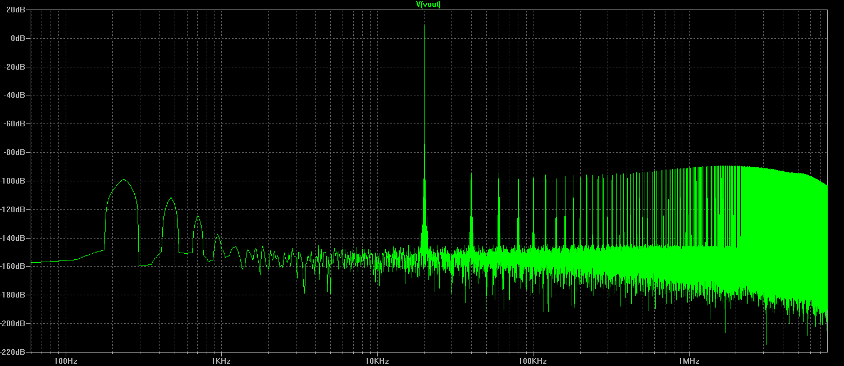The width and height of the screenshot is (844, 366).
Task: Select the 1MHz frequency axis label
Action: pyautogui.click(x=688, y=360)
